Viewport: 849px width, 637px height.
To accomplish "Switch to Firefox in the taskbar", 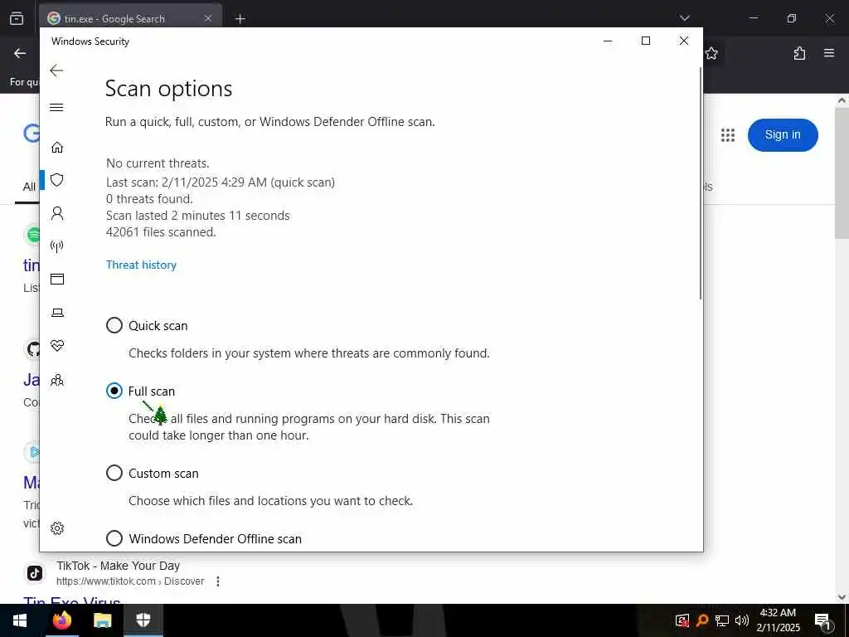I will coord(61,620).
